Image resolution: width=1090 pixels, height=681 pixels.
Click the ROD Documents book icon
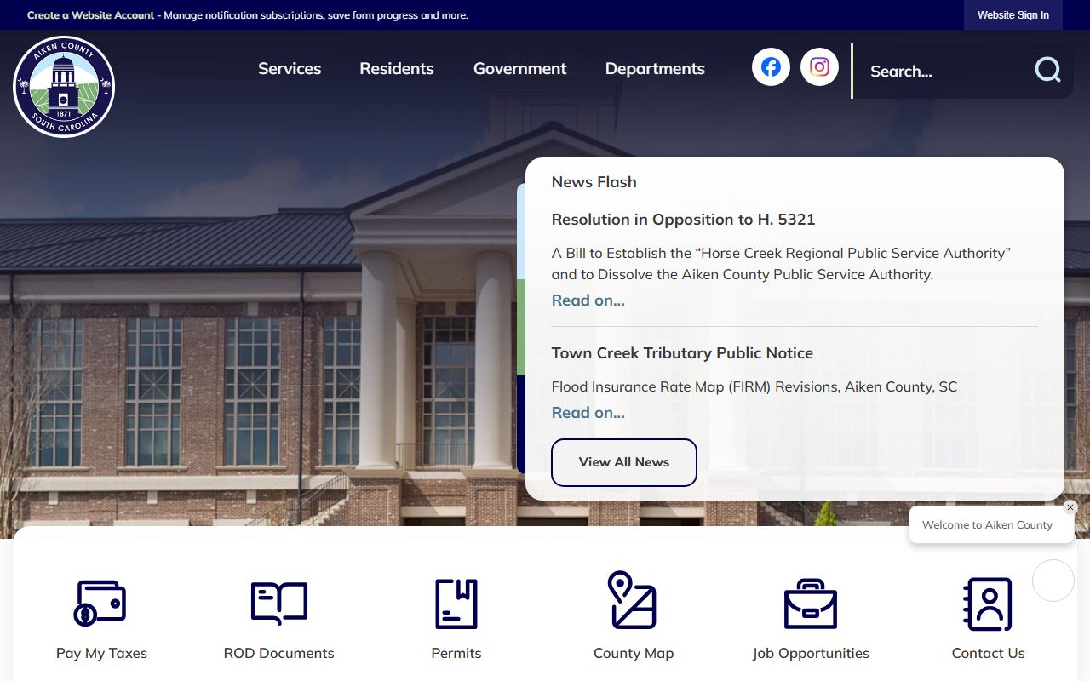[x=279, y=604]
